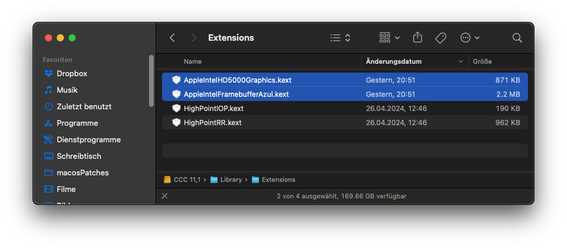Image resolution: width=567 pixels, height=248 pixels.
Task: Click the sidebar scrollbar
Action: [151, 80]
